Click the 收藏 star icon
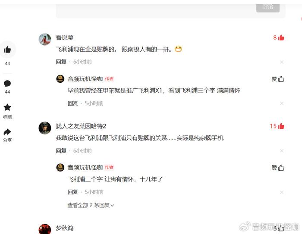 point(7,107)
